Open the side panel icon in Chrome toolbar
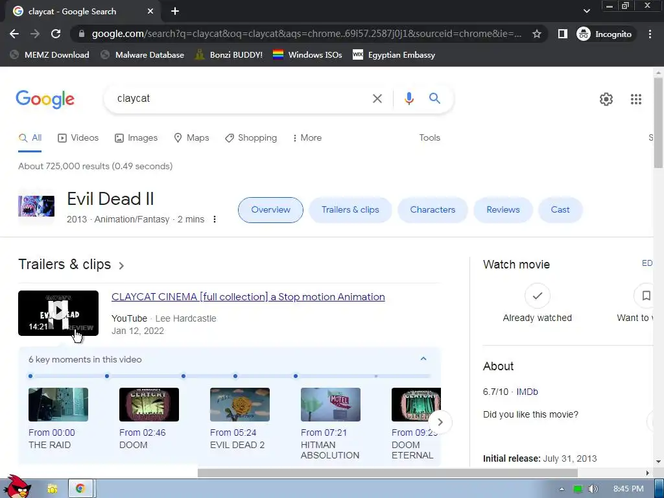Screen dimensions: 664x498 tap(562, 34)
